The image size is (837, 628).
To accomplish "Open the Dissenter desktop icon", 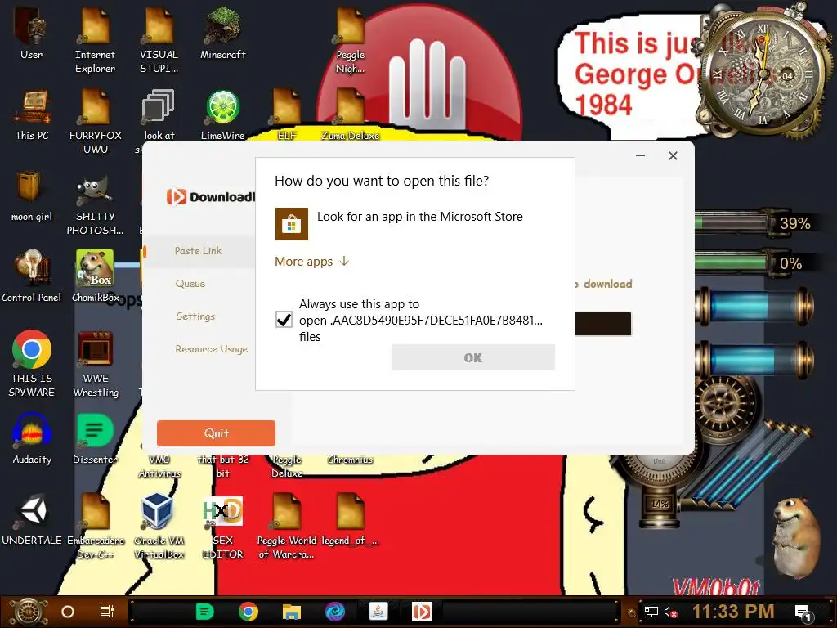I will 95,438.
